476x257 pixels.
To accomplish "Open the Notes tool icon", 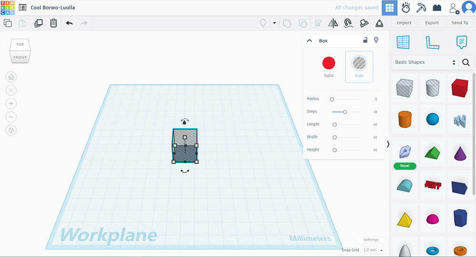I will click(x=461, y=42).
